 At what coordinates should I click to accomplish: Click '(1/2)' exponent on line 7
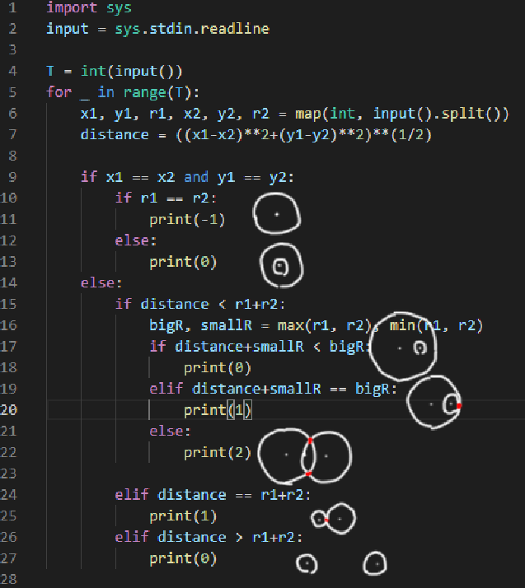[x=411, y=134]
